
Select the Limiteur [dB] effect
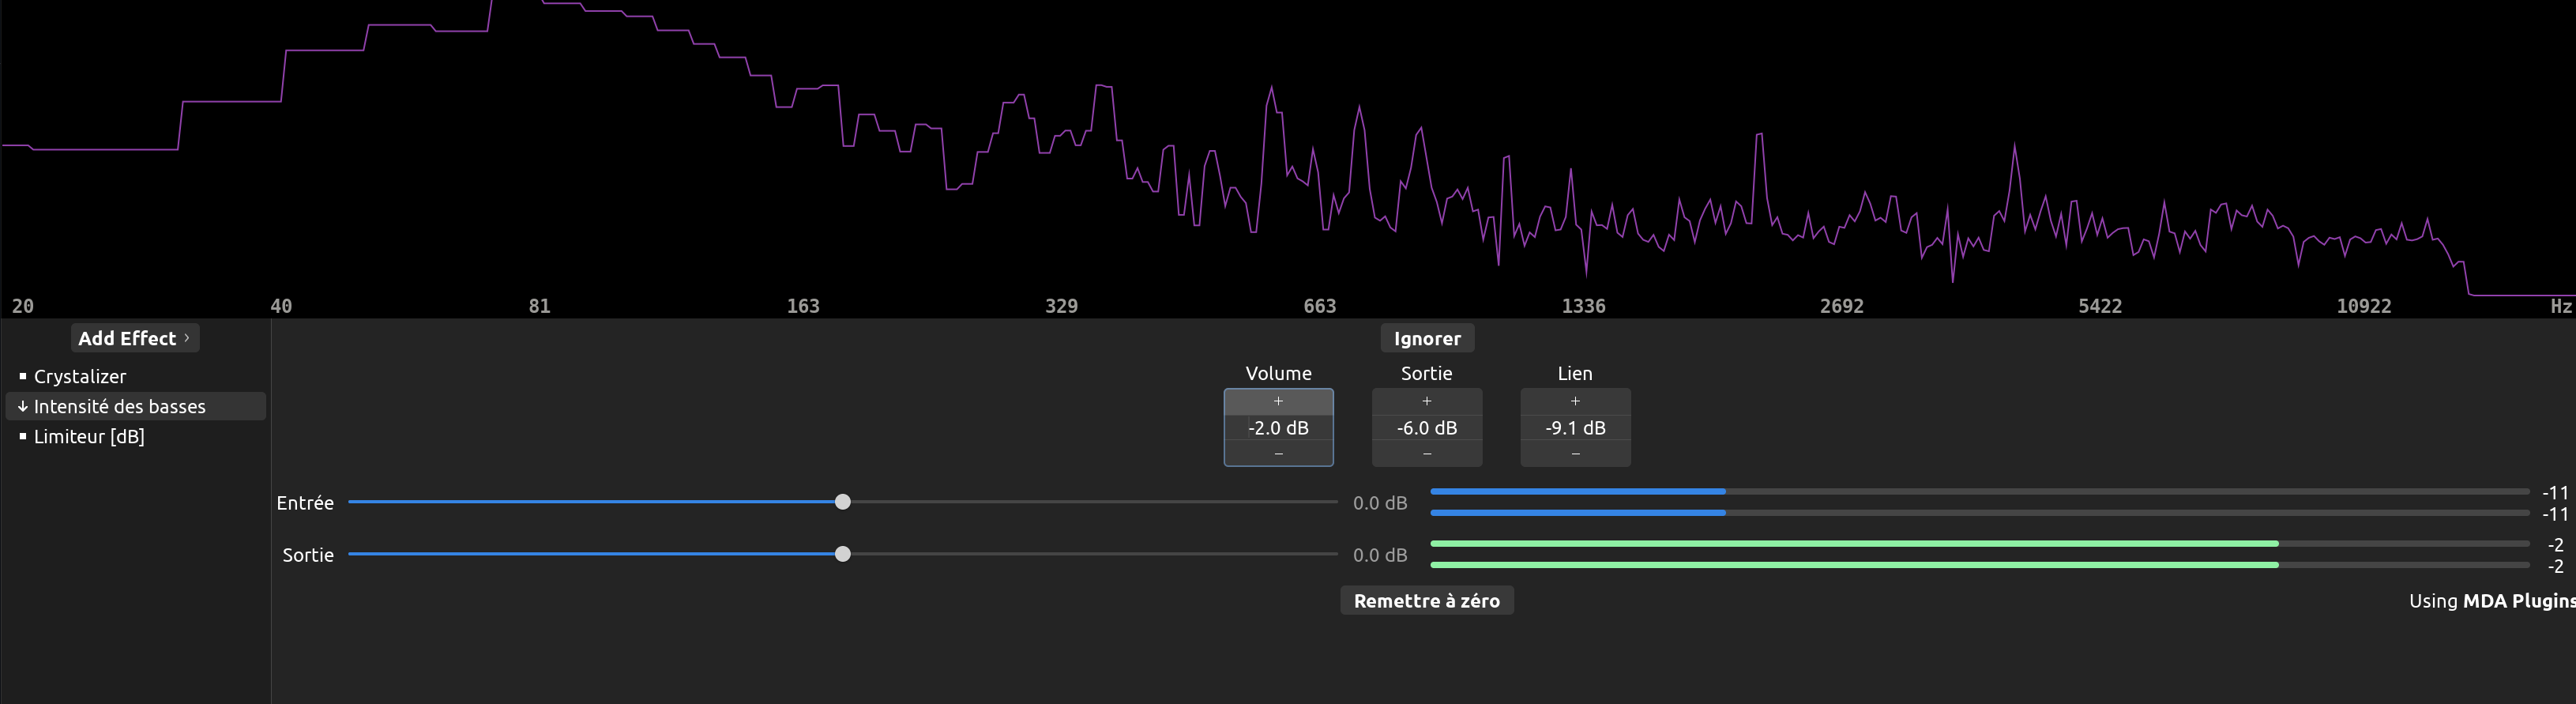point(136,436)
